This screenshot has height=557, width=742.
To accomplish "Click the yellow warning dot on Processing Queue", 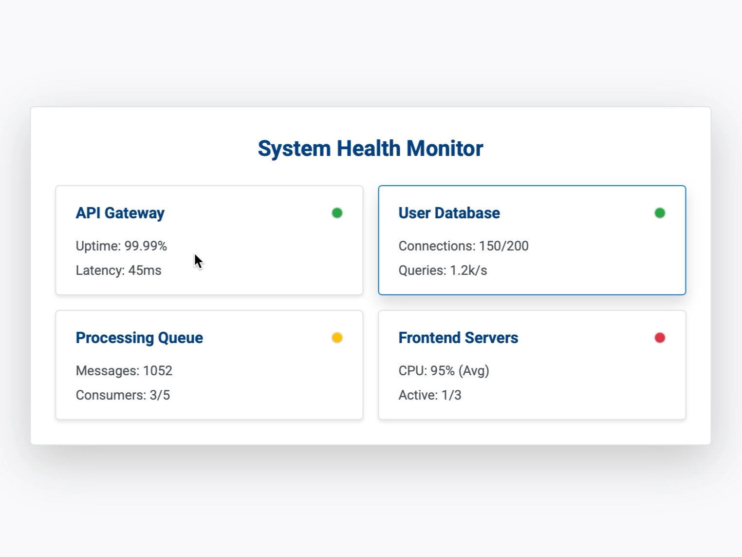I will coord(336,337).
